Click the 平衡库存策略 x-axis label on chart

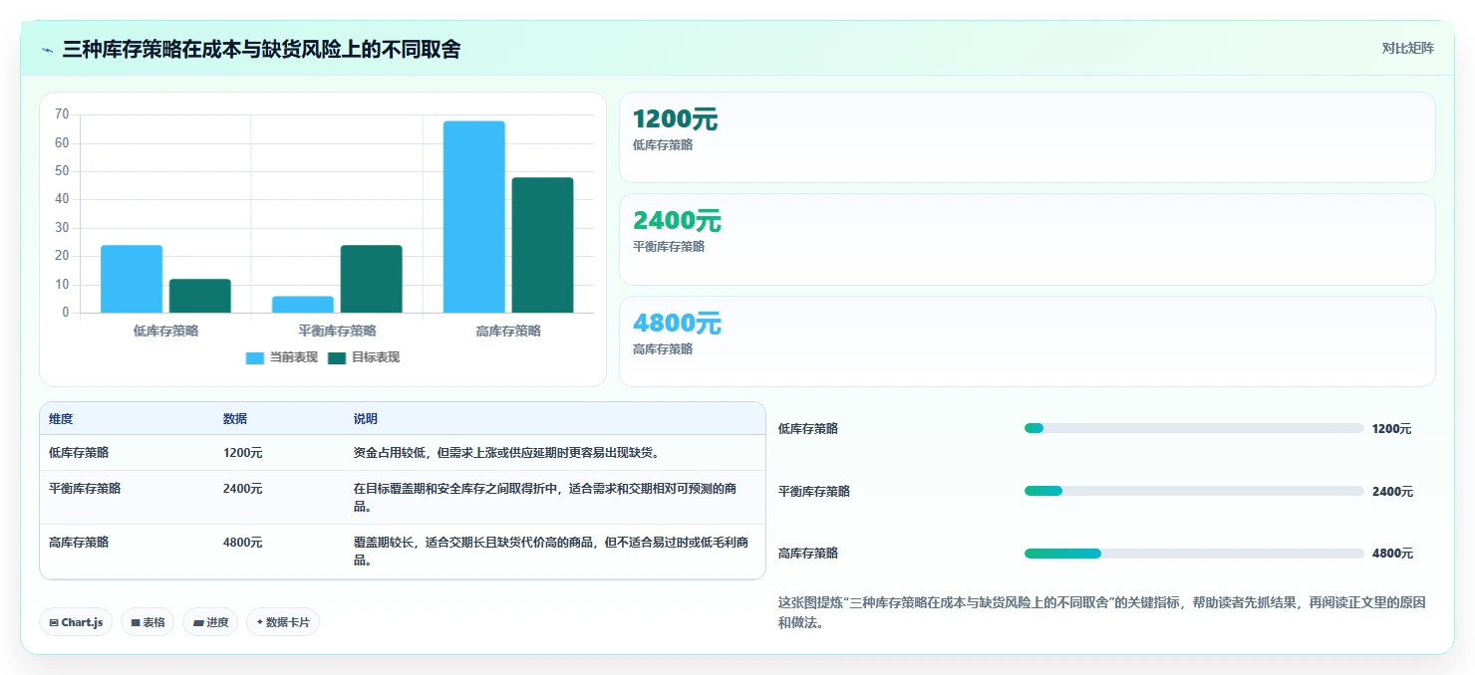[337, 332]
